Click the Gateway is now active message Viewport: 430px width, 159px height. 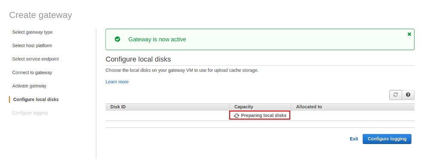tap(157, 39)
